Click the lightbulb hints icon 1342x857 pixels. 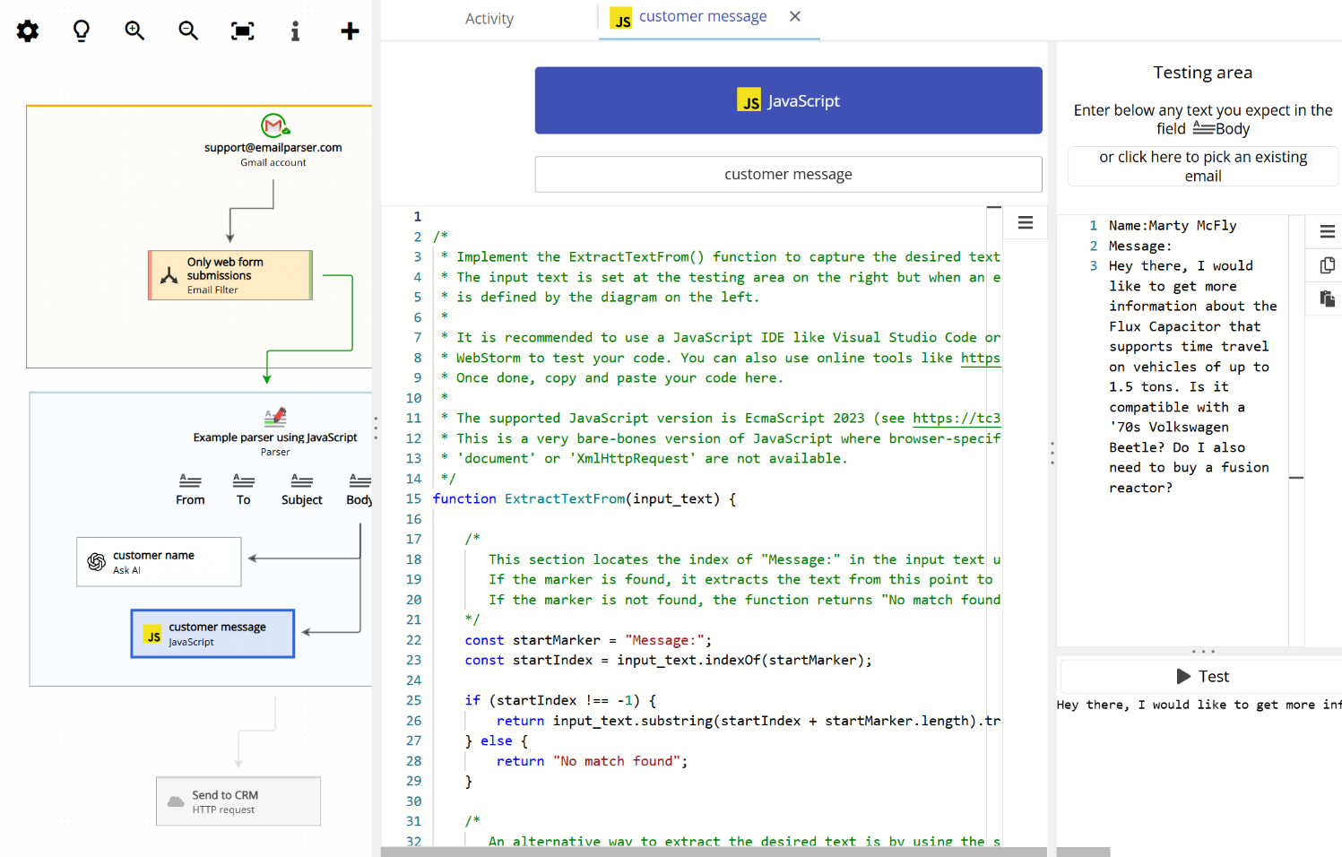point(81,30)
